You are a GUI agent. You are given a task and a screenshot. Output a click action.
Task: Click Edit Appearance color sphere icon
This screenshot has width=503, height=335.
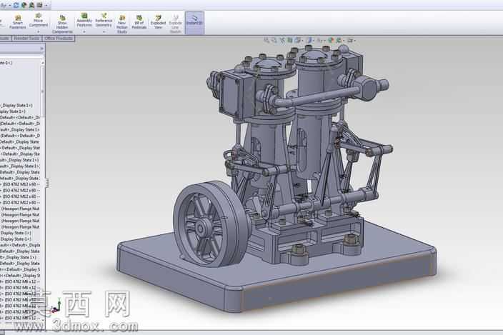coord(331,41)
